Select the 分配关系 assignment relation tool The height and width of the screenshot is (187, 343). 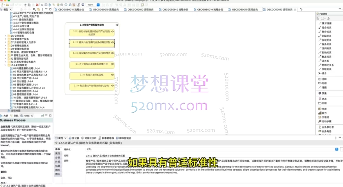coord(325,36)
